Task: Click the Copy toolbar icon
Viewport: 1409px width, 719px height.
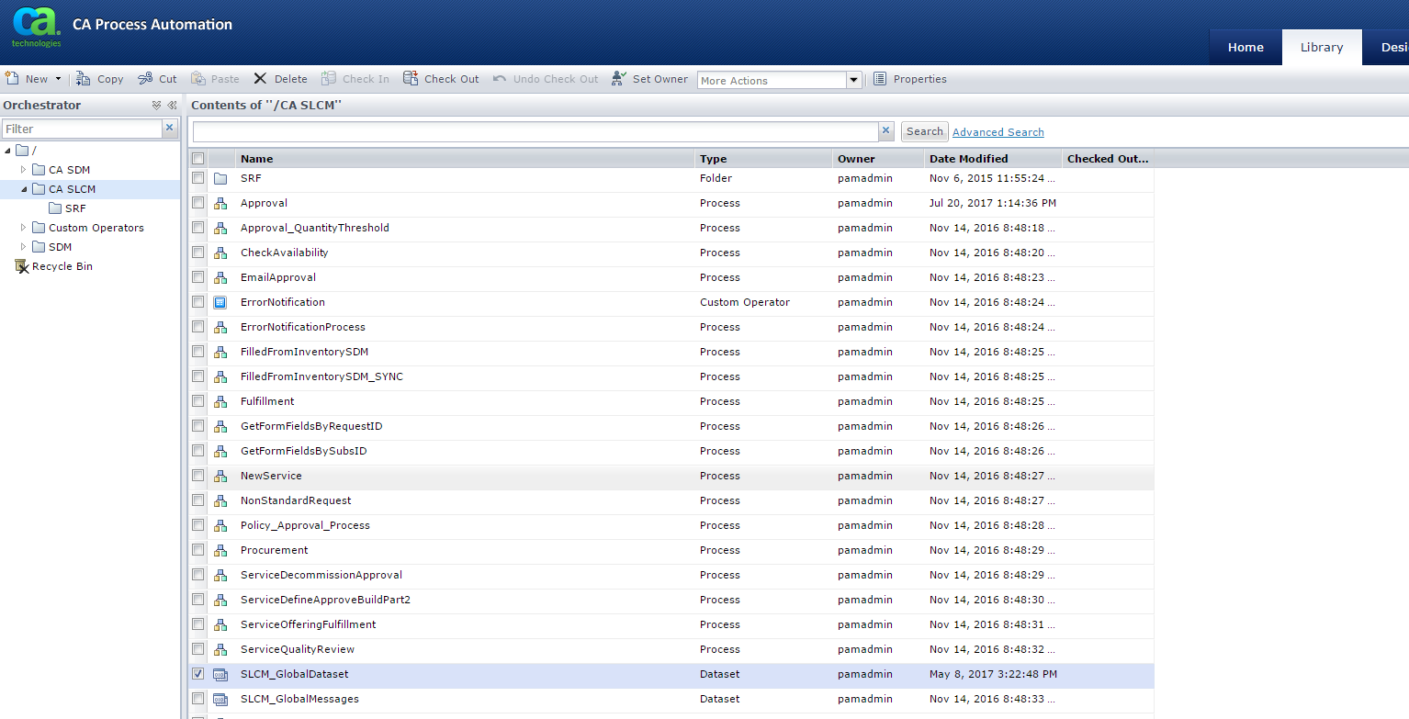Action: click(x=83, y=79)
